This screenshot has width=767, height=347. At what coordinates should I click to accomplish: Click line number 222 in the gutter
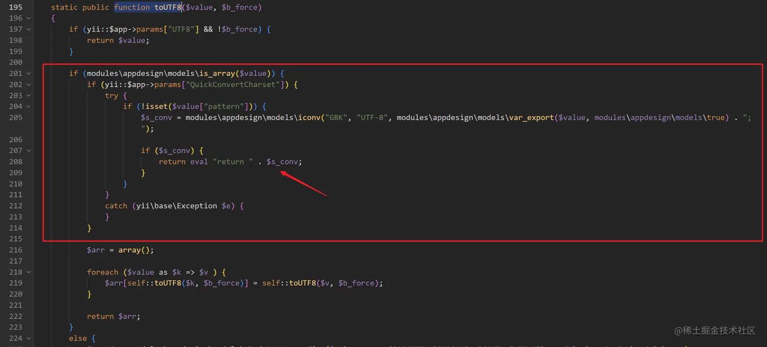pos(16,317)
